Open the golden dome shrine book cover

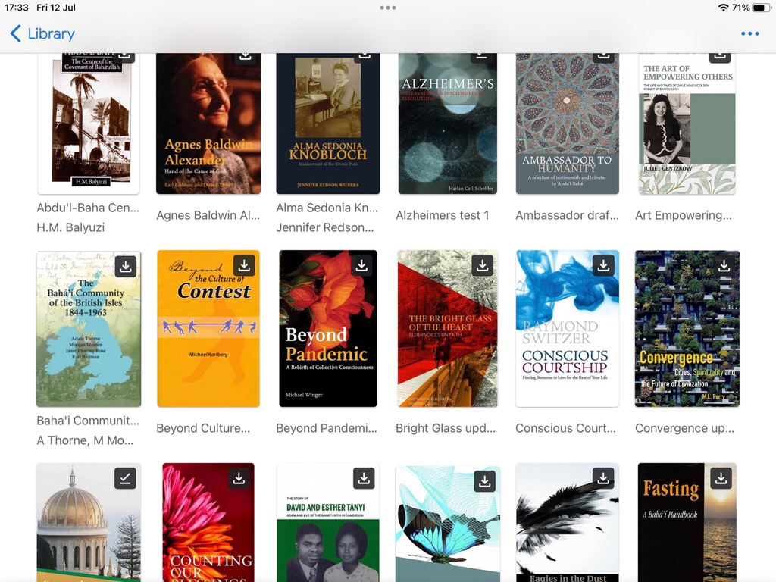89,522
